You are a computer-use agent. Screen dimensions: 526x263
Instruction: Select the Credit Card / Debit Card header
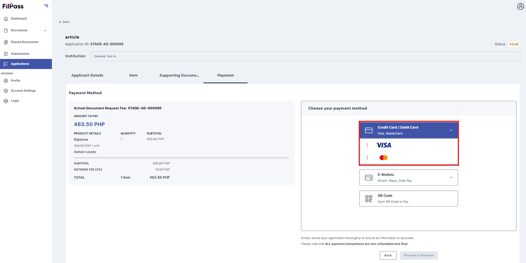[x=409, y=130]
